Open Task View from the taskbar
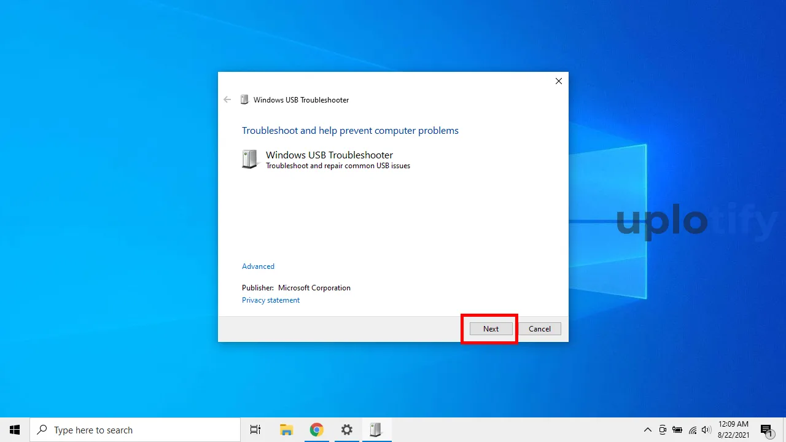This screenshot has width=786, height=442. (255, 430)
